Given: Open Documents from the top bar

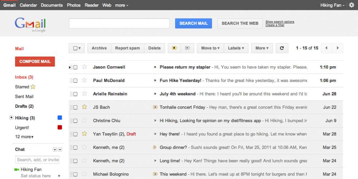Looking at the screenshot, I should pos(52,5).
